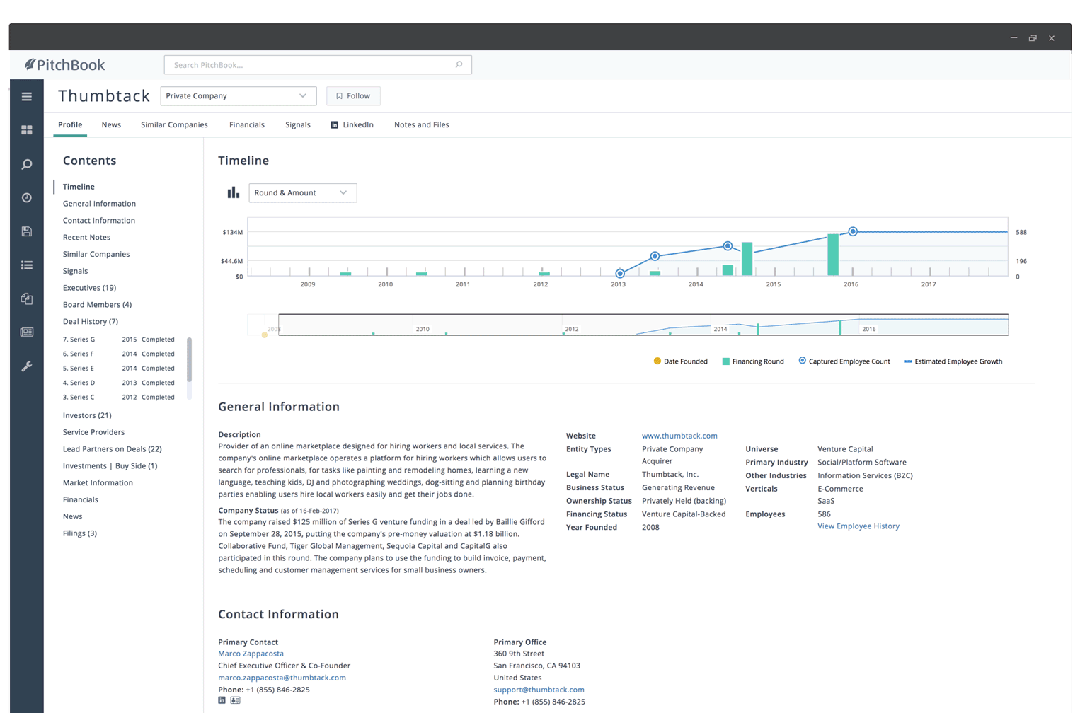Click the magnifier icon in the search box

459,64
